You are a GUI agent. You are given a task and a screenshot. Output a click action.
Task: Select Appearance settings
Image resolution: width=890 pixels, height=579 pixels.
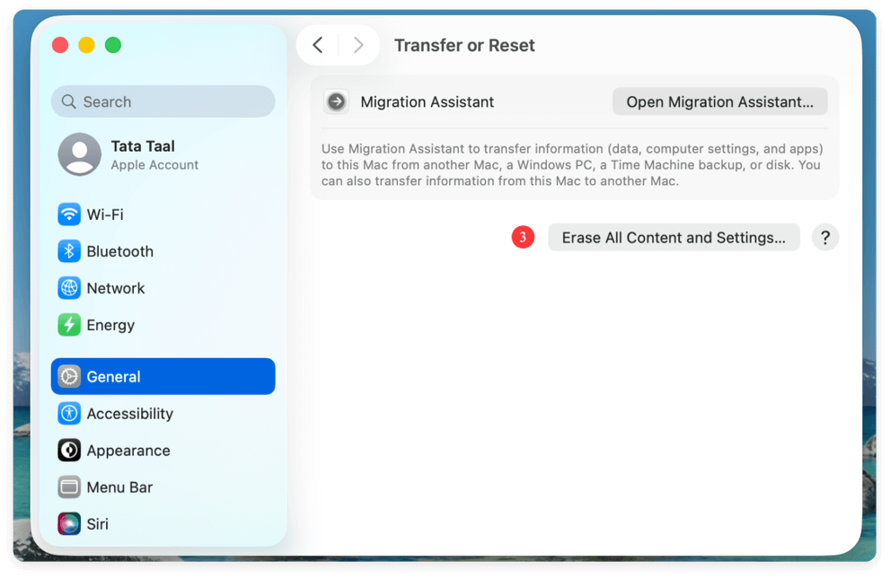[x=127, y=451]
